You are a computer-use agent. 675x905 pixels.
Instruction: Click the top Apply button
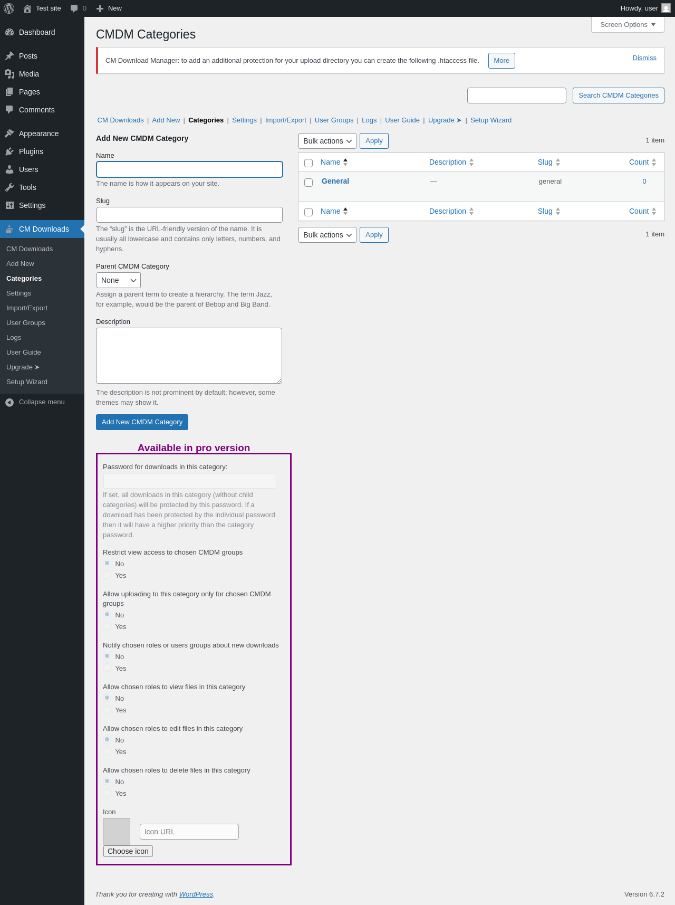pos(374,141)
